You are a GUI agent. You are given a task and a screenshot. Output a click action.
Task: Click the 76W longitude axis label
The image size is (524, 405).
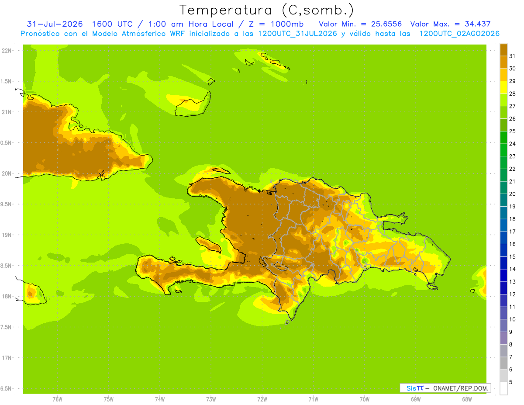(x=57, y=399)
